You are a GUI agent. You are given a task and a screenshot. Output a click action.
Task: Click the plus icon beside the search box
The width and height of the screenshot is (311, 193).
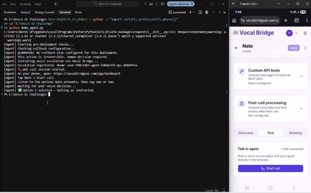coord(145,4)
